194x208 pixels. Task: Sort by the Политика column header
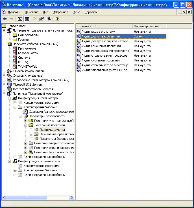[x=104, y=26]
